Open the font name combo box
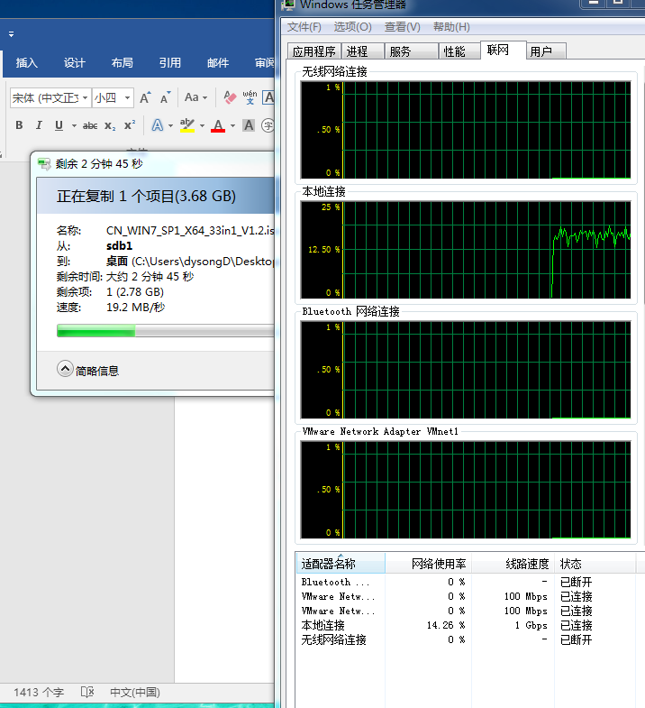 pos(50,97)
